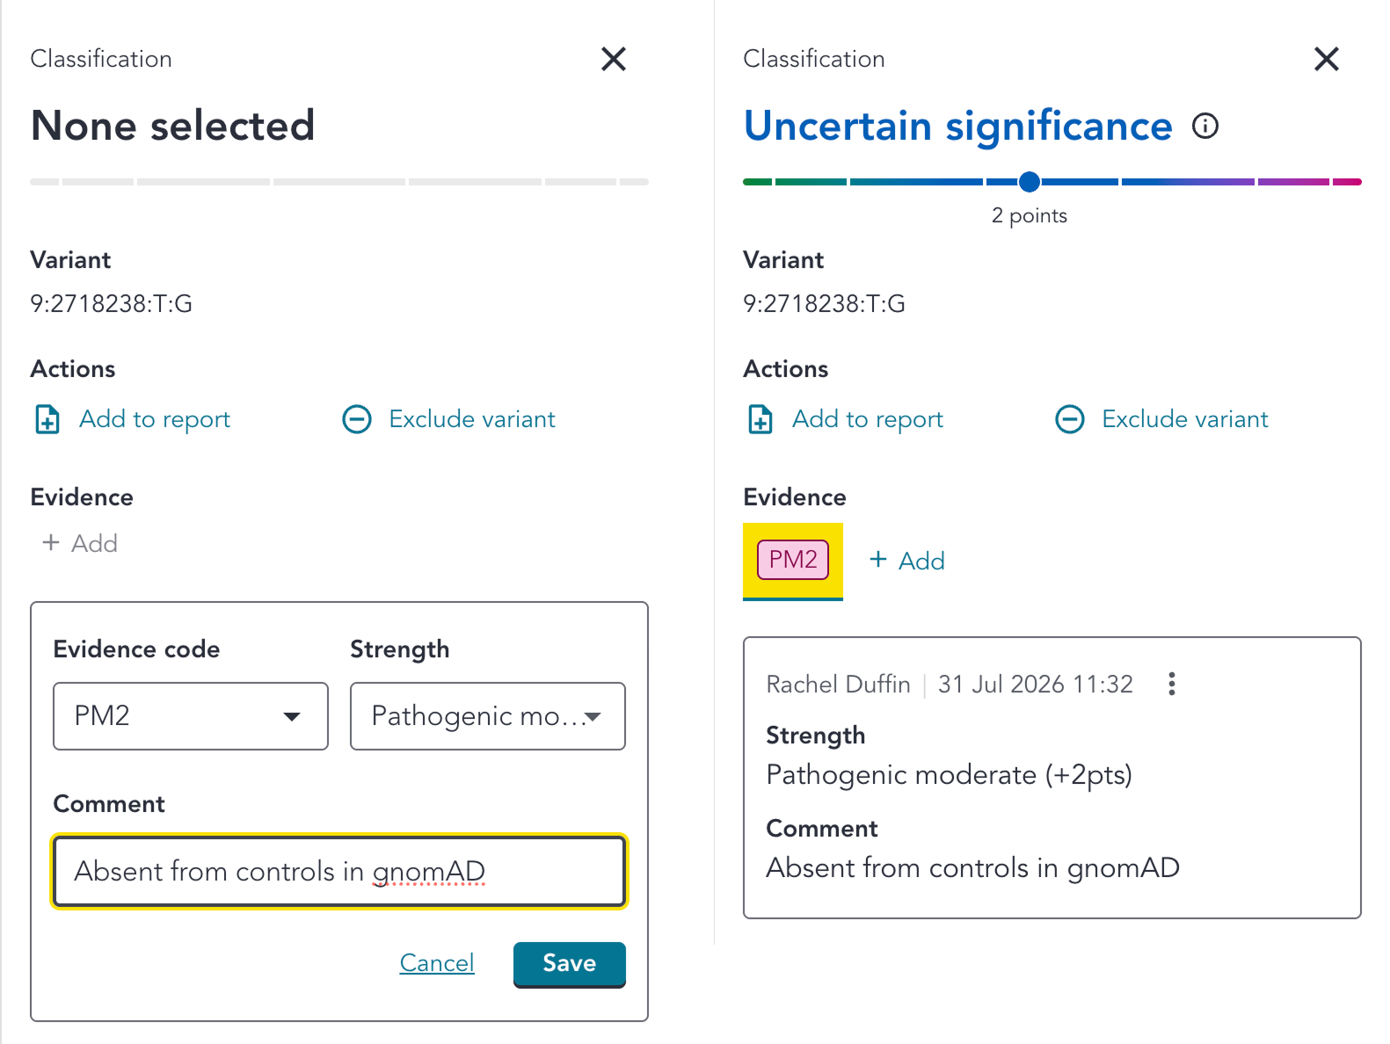This screenshot has height=1044, width=1390.
Task: Click the plus Add evidence in right panel
Action: coord(906,561)
